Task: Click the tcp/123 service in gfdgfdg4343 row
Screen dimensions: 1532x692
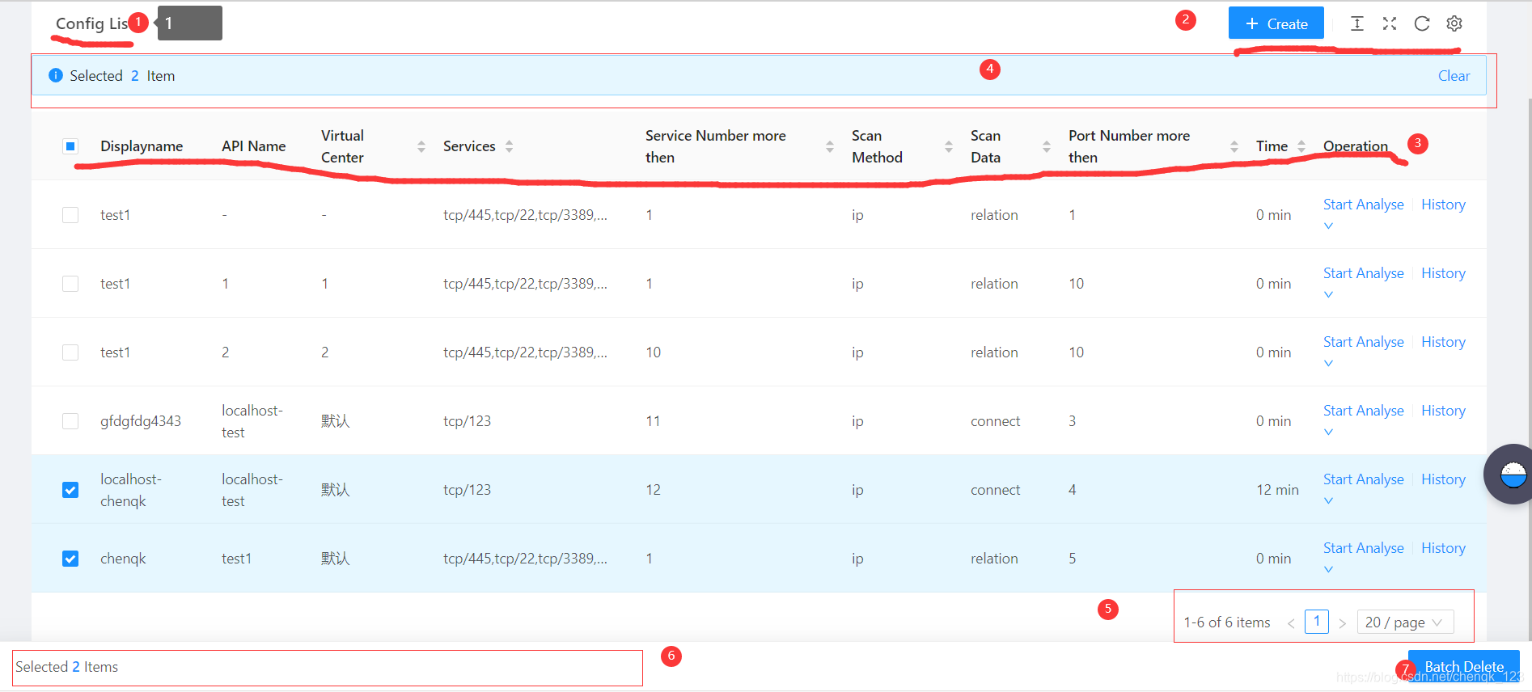Action: click(x=467, y=421)
